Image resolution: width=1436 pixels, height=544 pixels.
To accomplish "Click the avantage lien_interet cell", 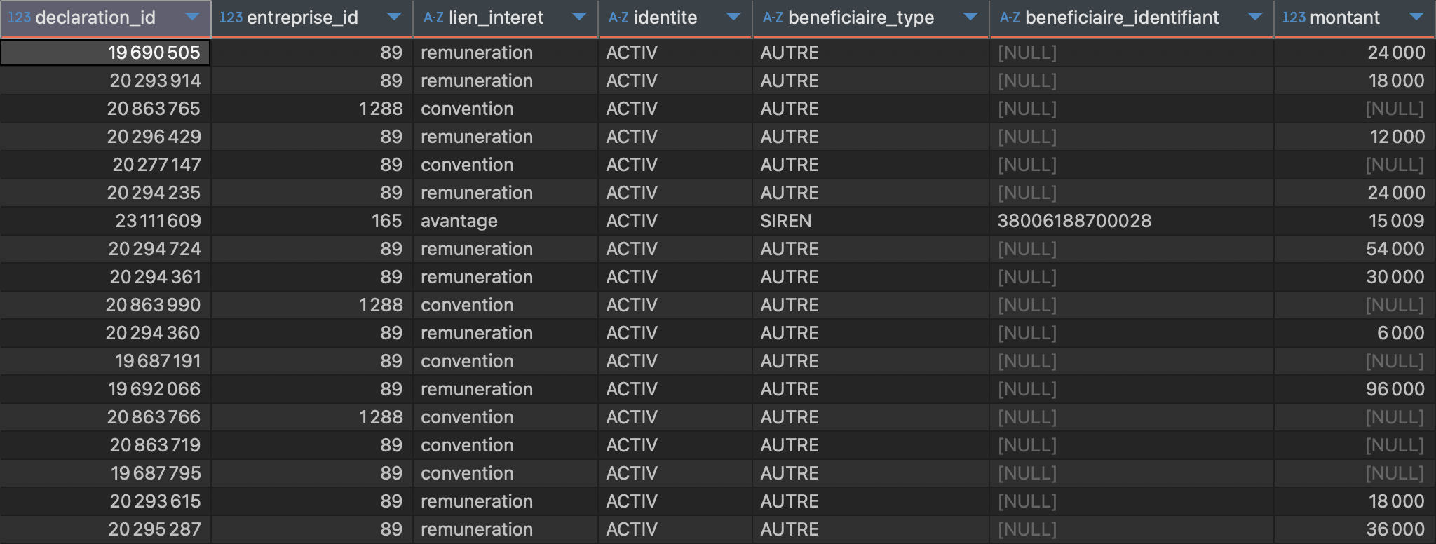I will (x=459, y=221).
